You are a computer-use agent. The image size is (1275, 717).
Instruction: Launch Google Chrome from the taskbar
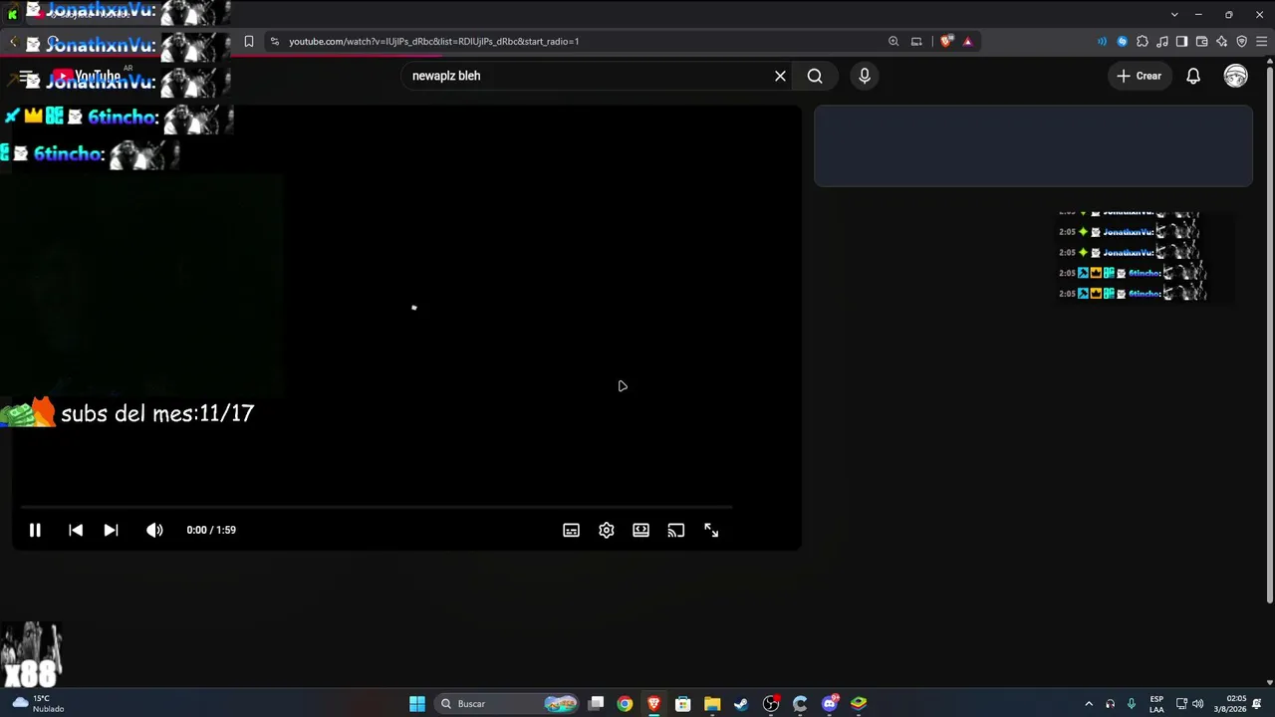click(625, 704)
